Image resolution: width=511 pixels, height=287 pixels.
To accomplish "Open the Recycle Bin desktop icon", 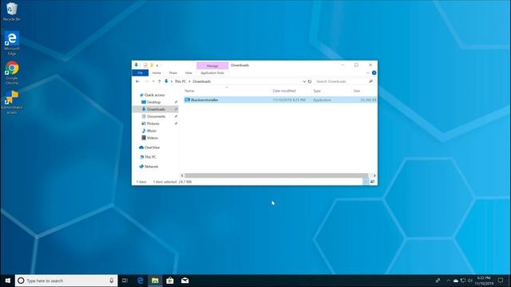I will click(x=12, y=12).
